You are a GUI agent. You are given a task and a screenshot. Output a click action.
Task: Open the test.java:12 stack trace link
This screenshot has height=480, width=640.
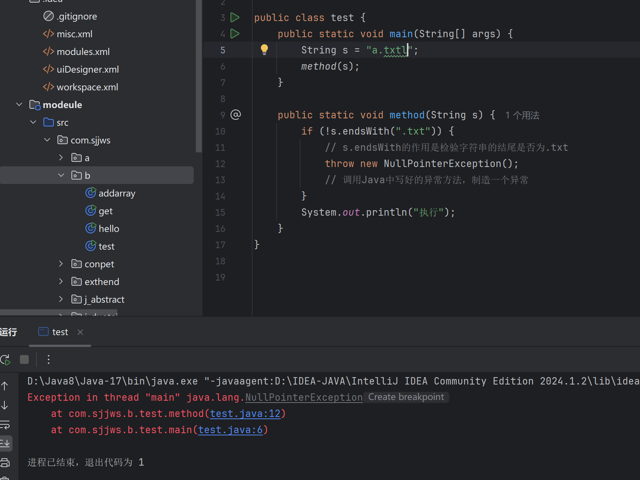pyautogui.click(x=245, y=414)
